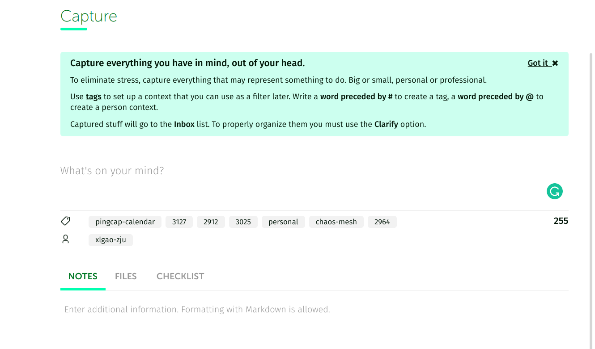Image resolution: width=595 pixels, height=349 pixels.
Task: Switch to the NOTES tab
Action: 83,276
